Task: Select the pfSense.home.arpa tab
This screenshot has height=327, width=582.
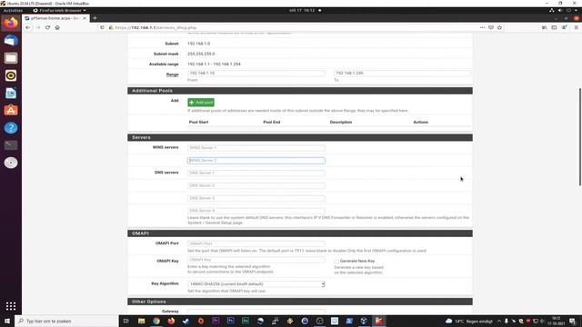Action: coord(55,18)
